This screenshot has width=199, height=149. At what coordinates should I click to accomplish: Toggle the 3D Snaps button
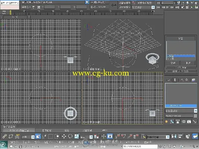click(117, 136)
